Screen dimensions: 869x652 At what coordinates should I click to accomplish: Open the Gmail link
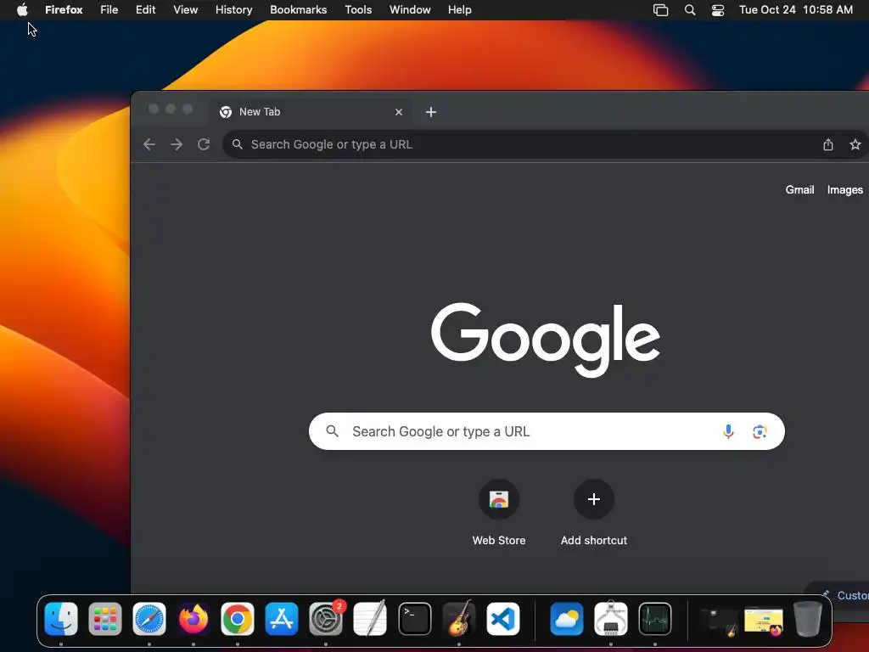(x=799, y=189)
